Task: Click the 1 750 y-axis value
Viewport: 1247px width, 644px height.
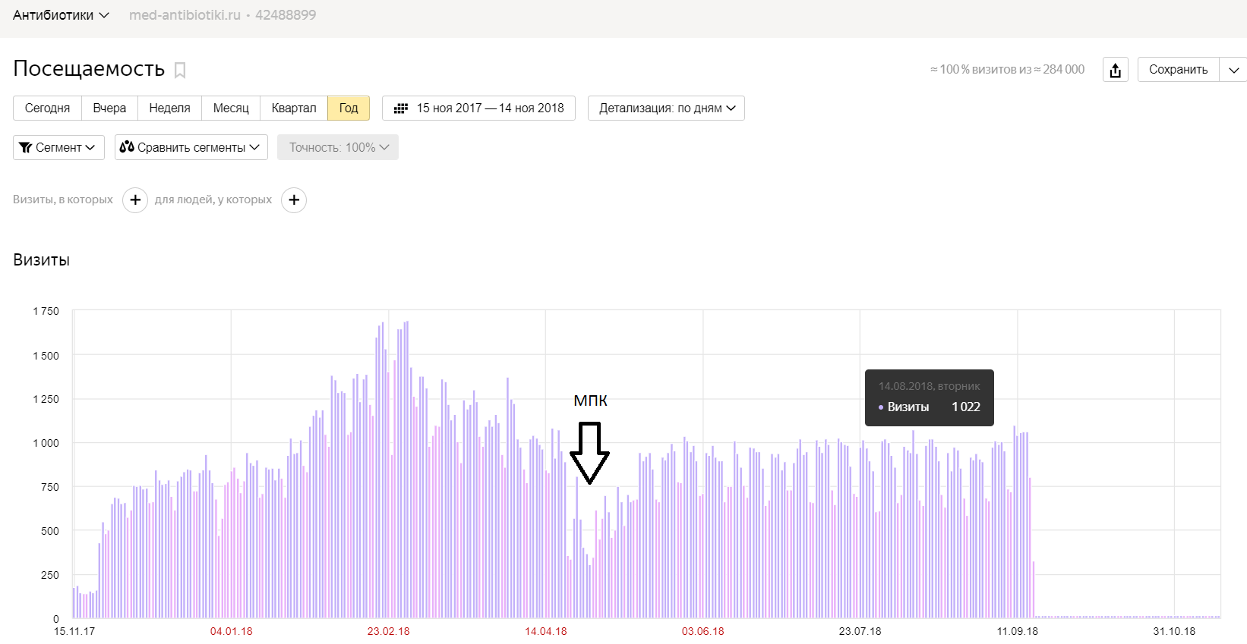Action: coord(46,311)
